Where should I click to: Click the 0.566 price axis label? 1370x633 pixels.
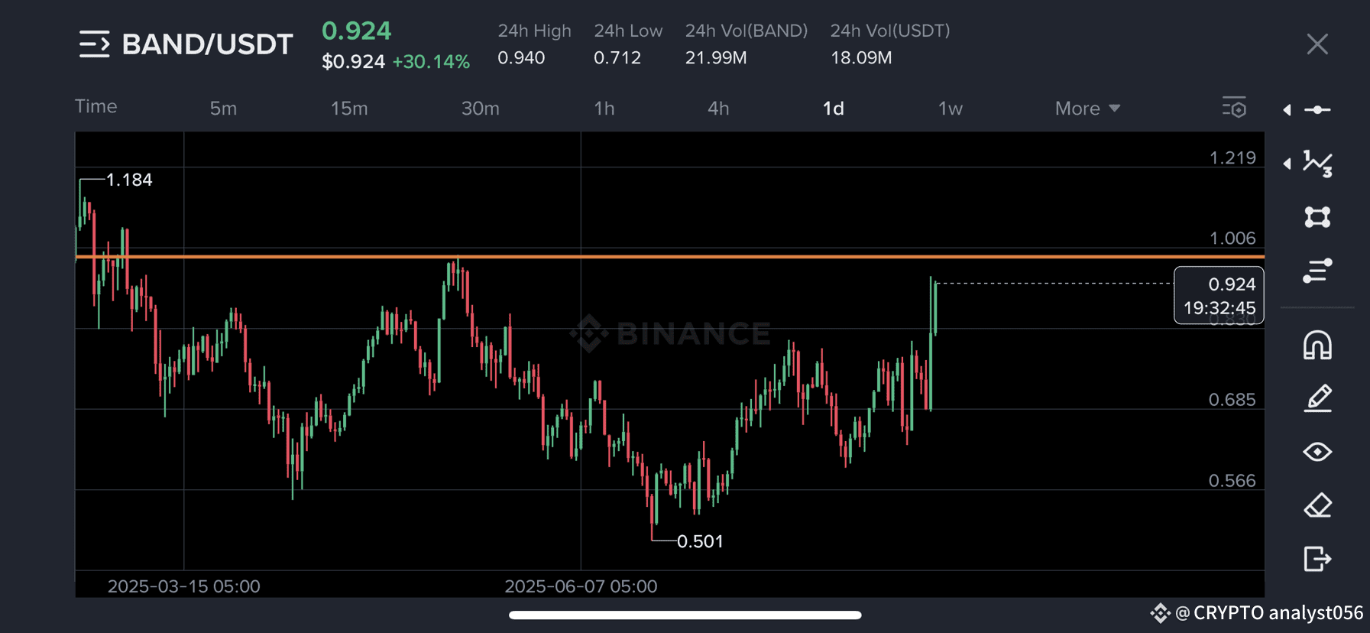pos(1232,480)
